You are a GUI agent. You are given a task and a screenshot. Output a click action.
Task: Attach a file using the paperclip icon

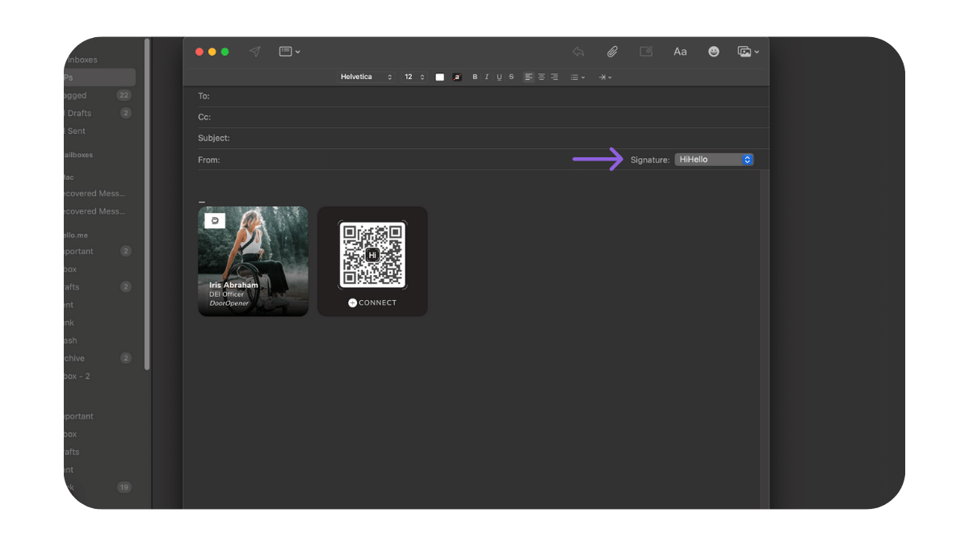[612, 52]
